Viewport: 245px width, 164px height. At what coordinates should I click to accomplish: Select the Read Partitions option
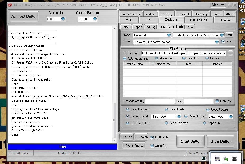[127, 109]
